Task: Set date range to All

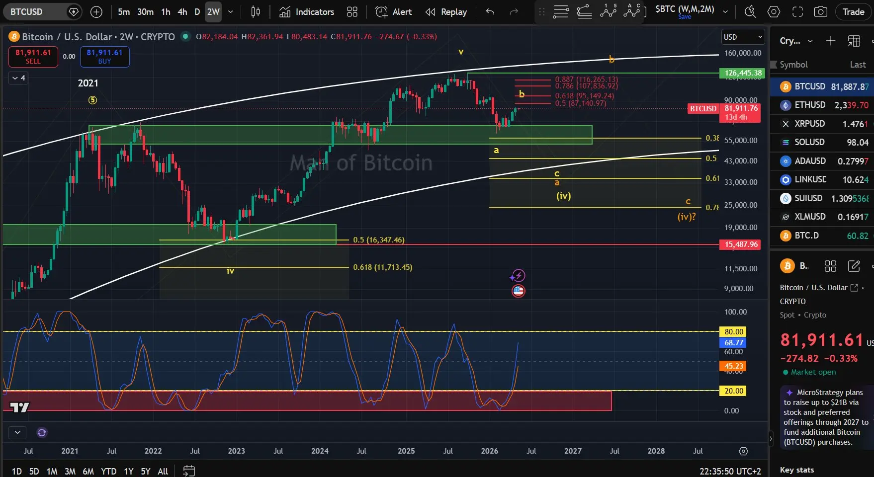Action: click(163, 471)
